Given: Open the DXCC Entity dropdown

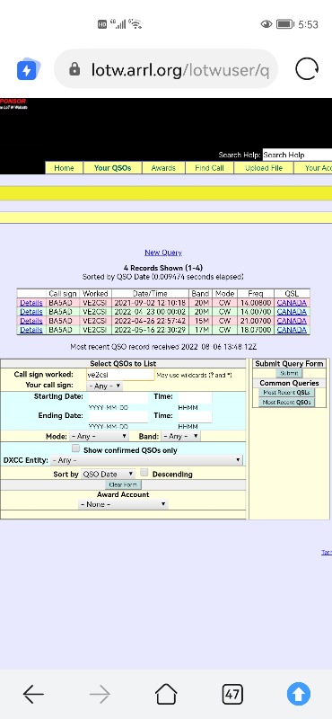Looking at the screenshot, I should tap(146, 460).
